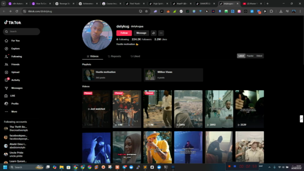Open the video with 2892 views
The width and height of the screenshot is (304, 171).
point(219,109)
